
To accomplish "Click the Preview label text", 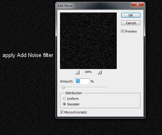I will click(x=131, y=32).
